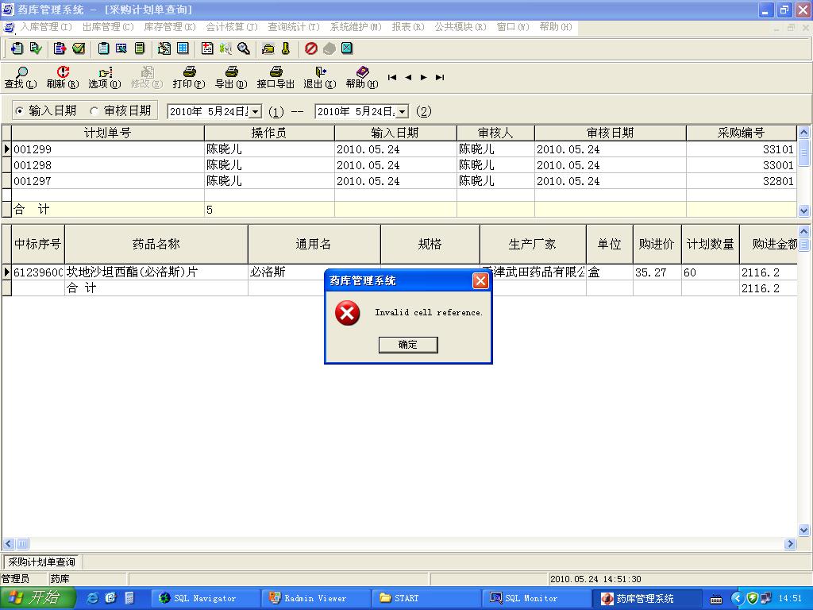Open the 入库管理 (I) menu
The height and width of the screenshot is (610, 813).
pos(45,27)
